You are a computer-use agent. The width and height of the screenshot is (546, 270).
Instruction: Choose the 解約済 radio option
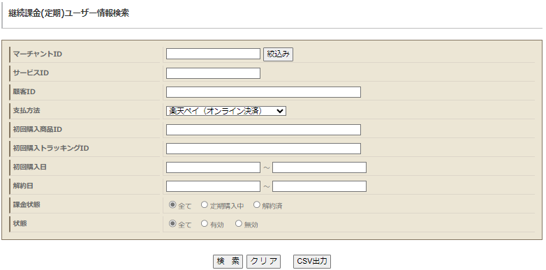(x=257, y=204)
